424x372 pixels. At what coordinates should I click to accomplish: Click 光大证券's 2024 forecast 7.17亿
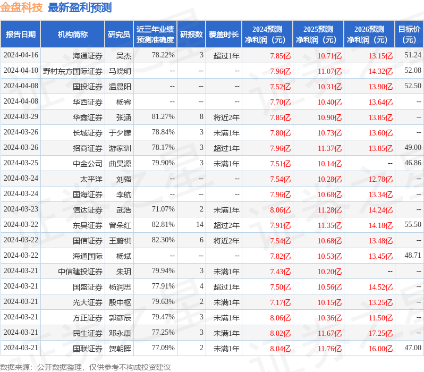(x=280, y=302)
